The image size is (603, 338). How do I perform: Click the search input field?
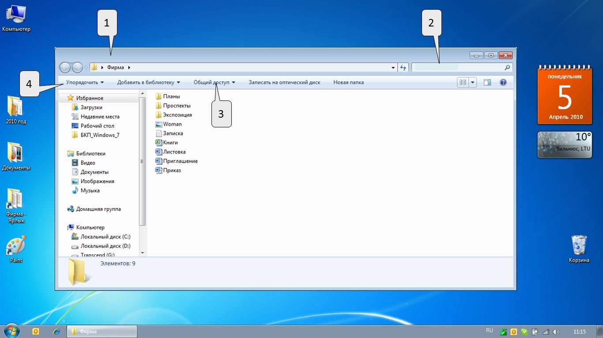pyautogui.click(x=457, y=67)
